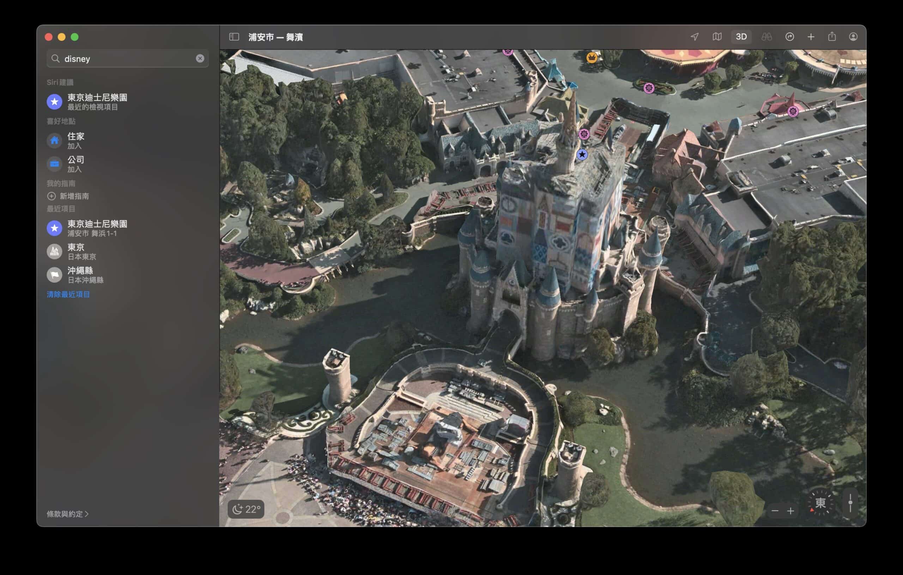Open the share menu icon
Screen dimensions: 903x575
[x=832, y=37]
